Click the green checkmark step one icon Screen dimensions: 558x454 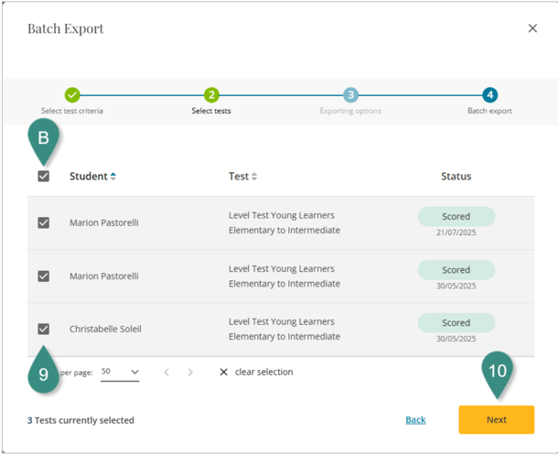[72, 95]
